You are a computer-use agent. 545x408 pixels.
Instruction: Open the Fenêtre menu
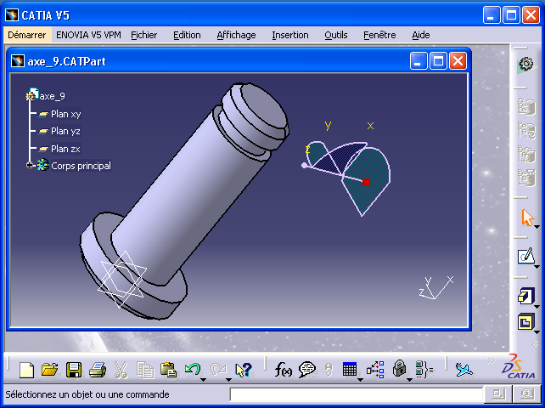[379, 35]
